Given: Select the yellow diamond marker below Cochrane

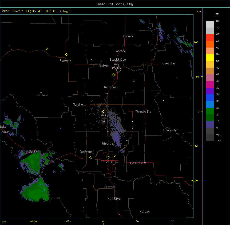Looking at the screenshot, I should (x=91, y=158).
